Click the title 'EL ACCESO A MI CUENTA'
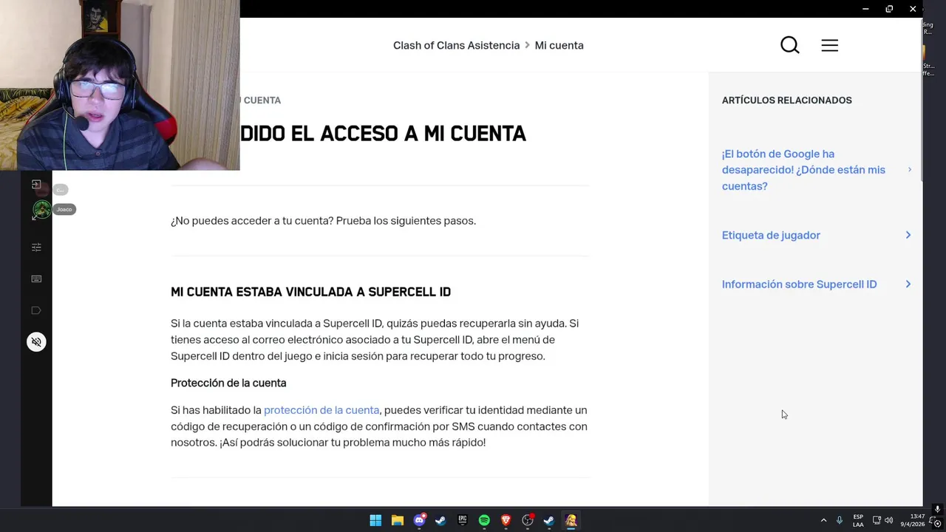This screenshot has height=532, width=946. 409,134
